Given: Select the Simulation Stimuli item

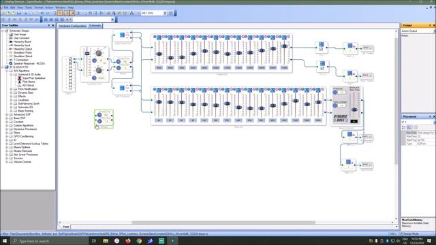Looking at the screenshot, I should pyautogui.click(x=22, y=56).
